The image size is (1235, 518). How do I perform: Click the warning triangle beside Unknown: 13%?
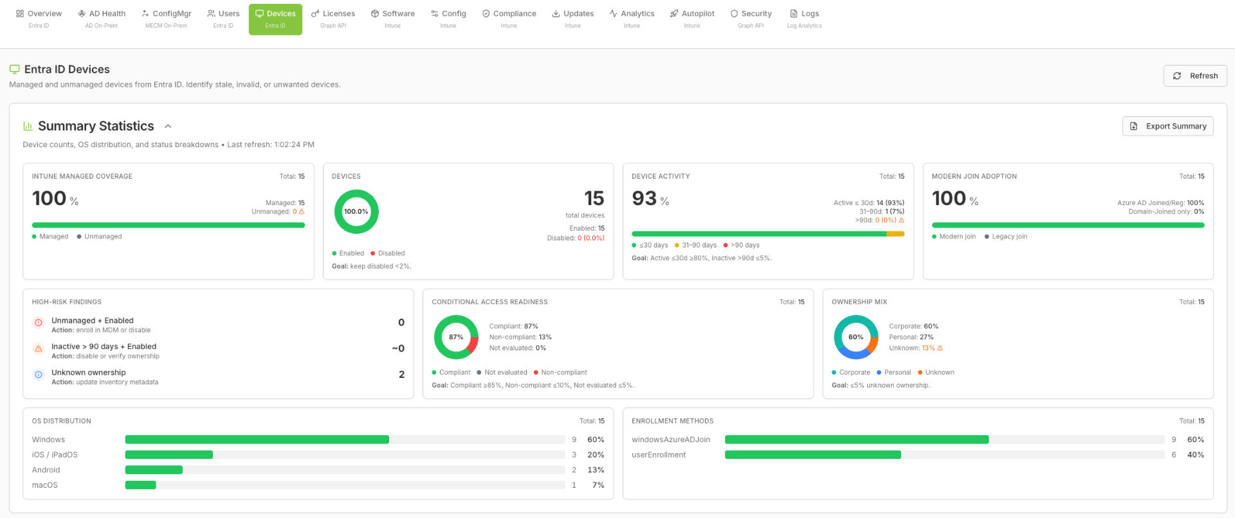coord(940,348)
